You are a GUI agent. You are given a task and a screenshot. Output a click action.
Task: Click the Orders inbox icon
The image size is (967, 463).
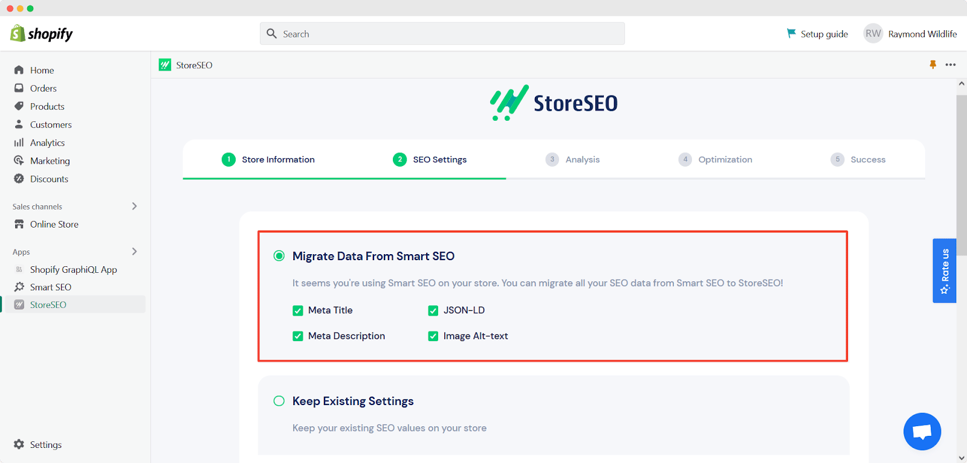(19, 88)
